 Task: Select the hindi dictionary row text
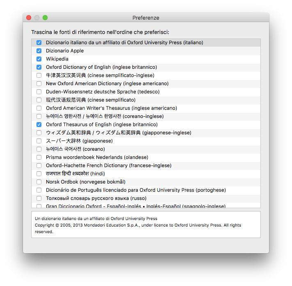point(75,174)
